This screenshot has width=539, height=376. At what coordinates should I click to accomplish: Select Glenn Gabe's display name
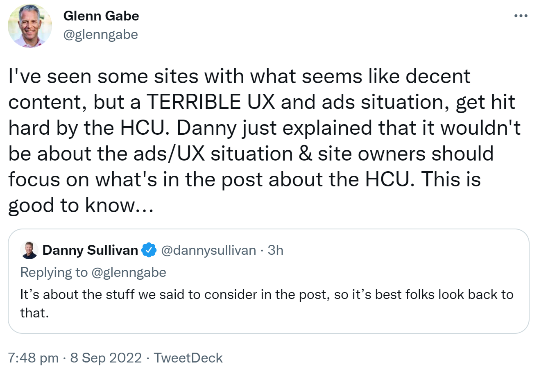pyautogui.click(x=101, y=16)
